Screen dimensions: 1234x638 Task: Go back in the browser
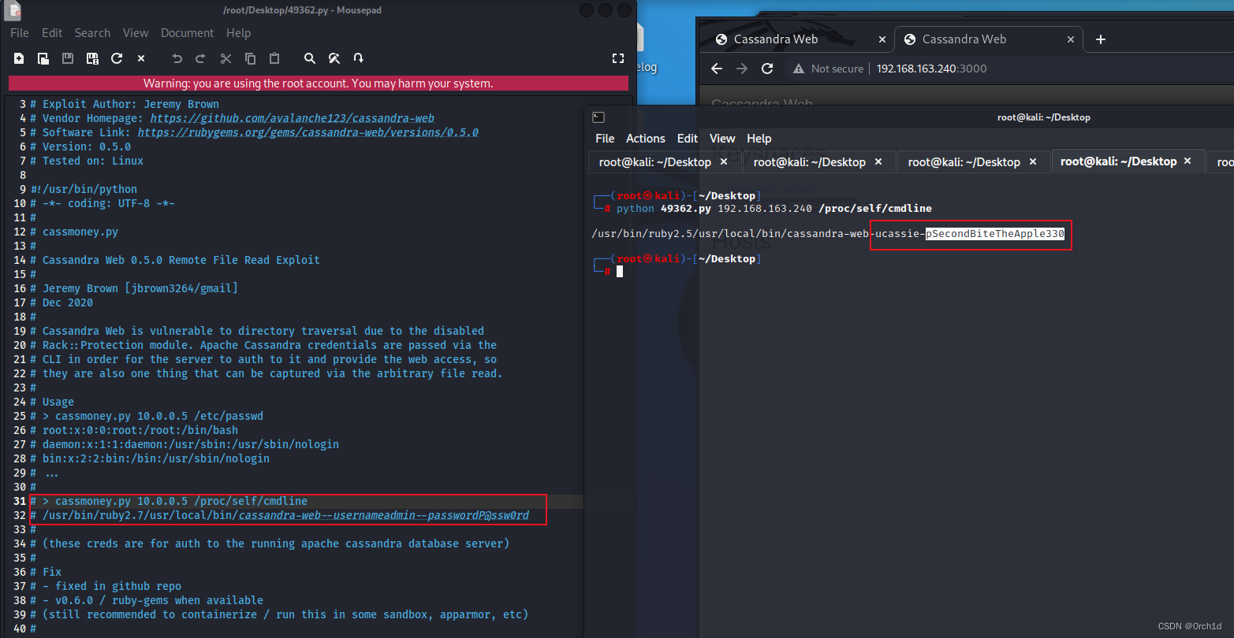(716, 69)
